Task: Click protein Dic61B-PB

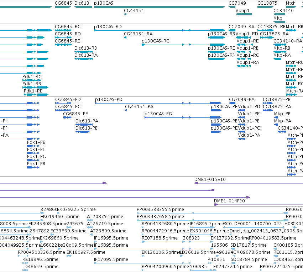Action: (x=87, y=128)
